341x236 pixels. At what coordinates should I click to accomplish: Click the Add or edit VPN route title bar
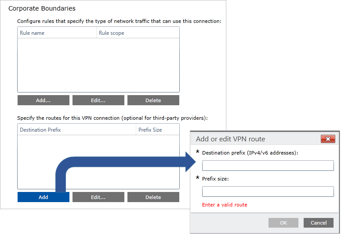(x=255, y=139)
